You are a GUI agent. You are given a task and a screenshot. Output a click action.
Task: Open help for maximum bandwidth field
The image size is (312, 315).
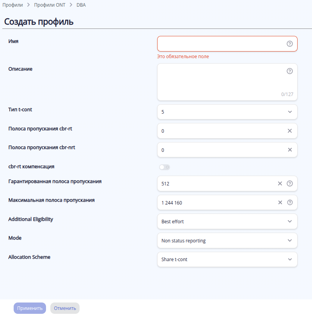290,203
